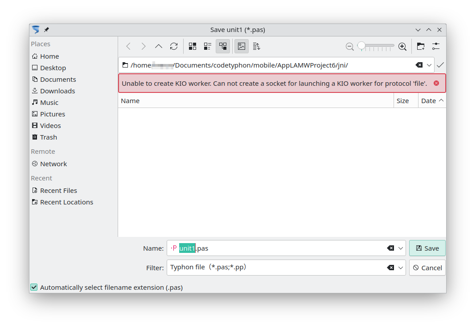The width and height of the screenshot is (476, 328).
Task: Toggle file preview display
Action: click(242, 46)
